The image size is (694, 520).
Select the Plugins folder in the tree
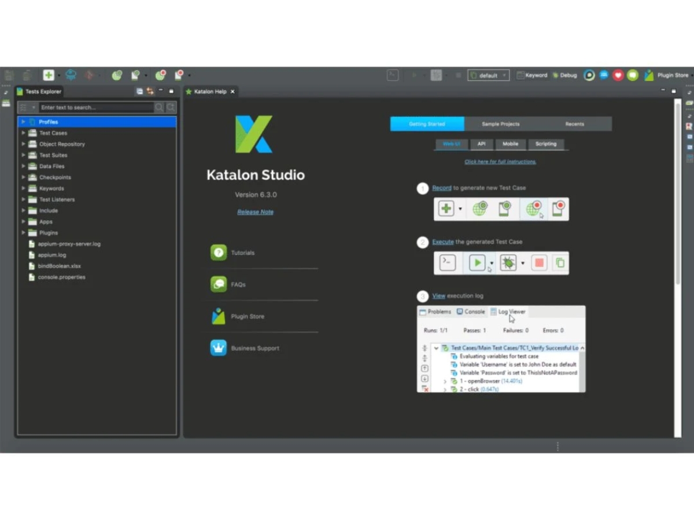(49, 233)
